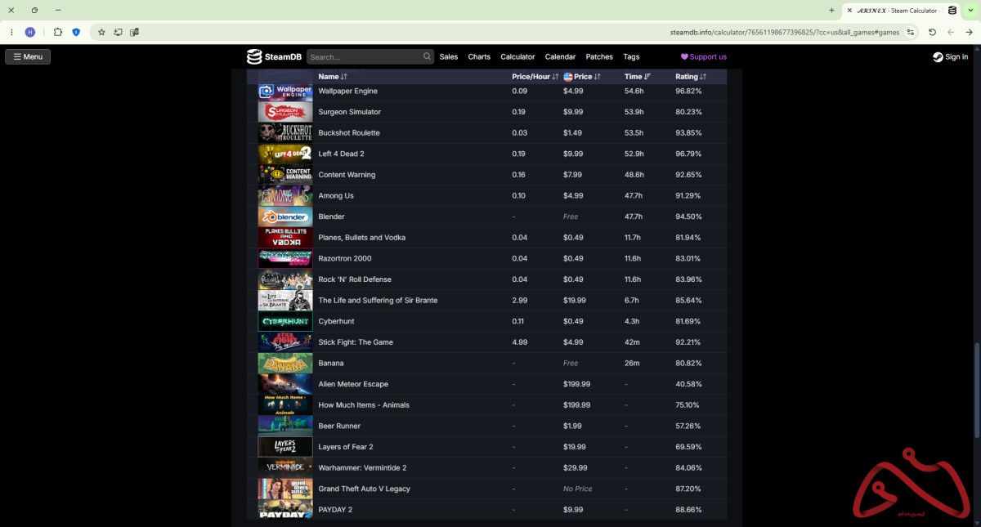Reload the page
Viewport: 981px width, 527px height.
(933, 32)
